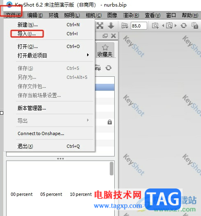The image size is (201, 216).
Task: Go to next camera arrow
Action: click(176, 25)
